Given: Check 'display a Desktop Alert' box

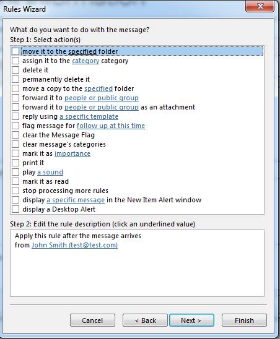Looking at the screenshot, I should click(x=15, y=209).
